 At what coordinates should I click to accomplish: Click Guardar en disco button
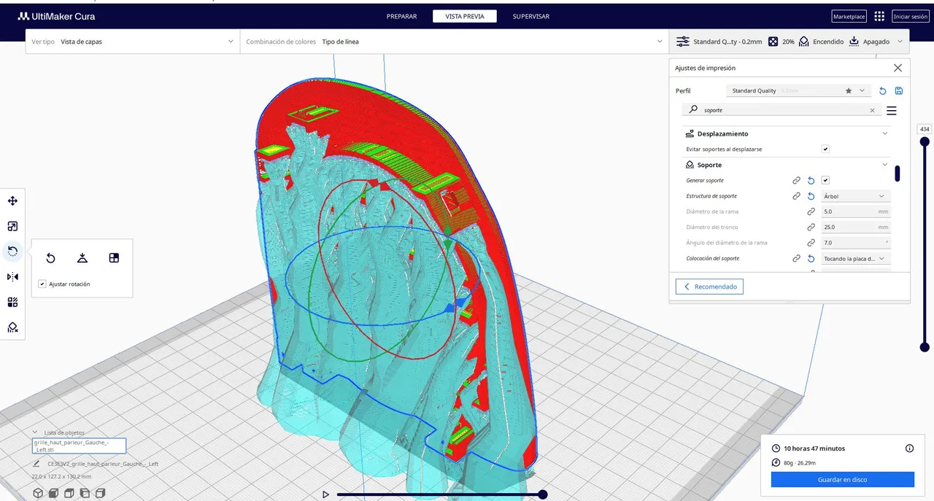[x=843, y=479]
